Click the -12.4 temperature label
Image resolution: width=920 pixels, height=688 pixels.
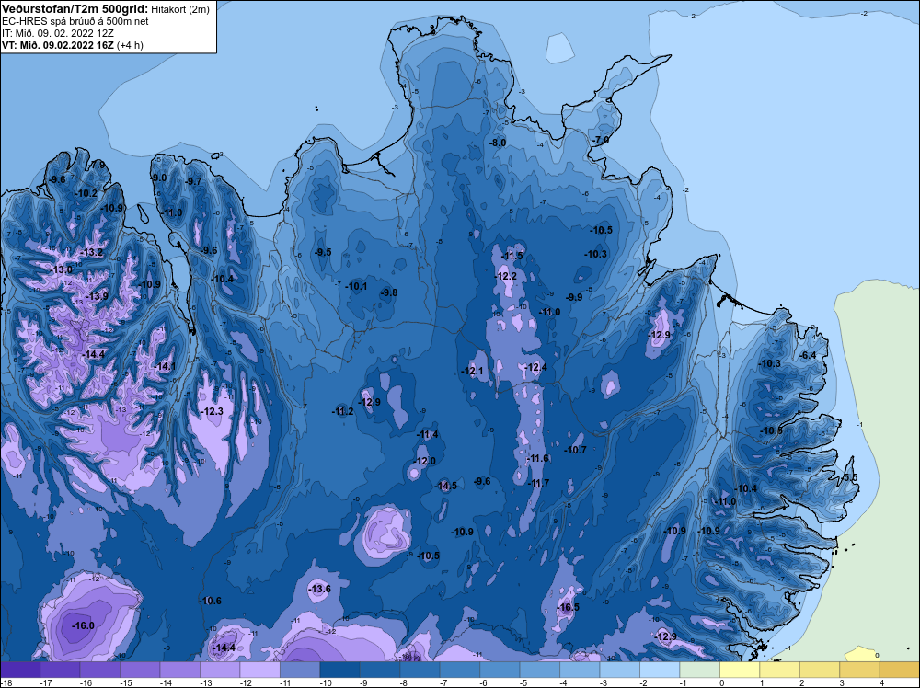pyautogui.click(x=535, y=367)
